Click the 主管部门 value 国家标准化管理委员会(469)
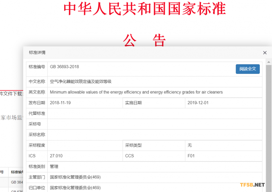 coord(75,177)
